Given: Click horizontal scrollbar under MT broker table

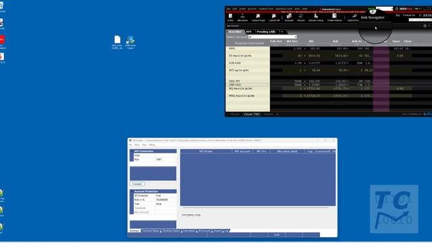Looking at the screenshot, I should tap(255, 207).
